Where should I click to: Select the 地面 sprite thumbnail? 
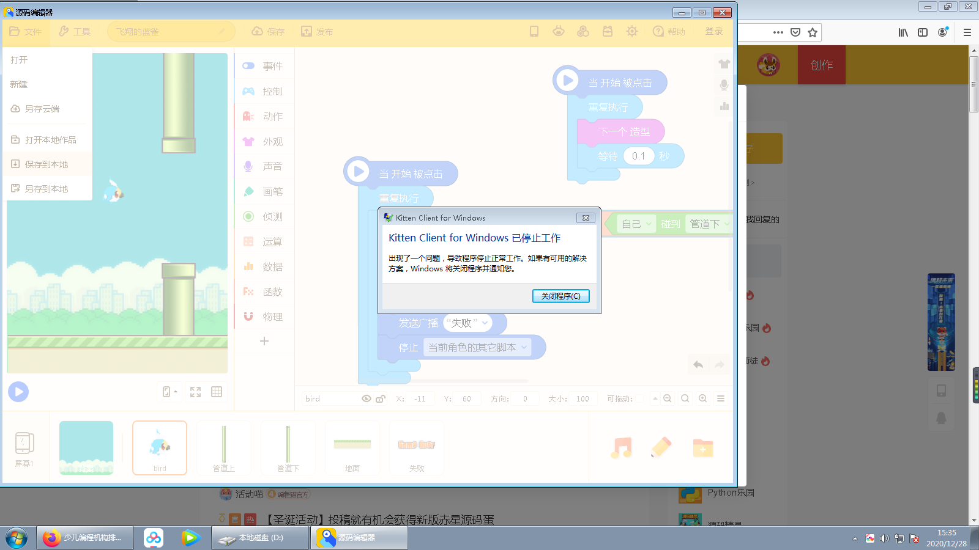point(352,448)
